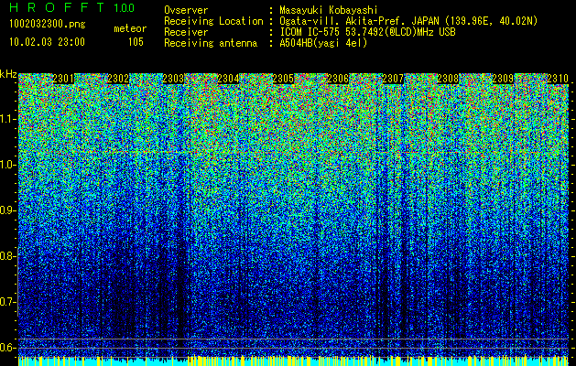Click the HROFFT 1.0.0 title text
The image size is (576, 366).
(x=71, y=7)
